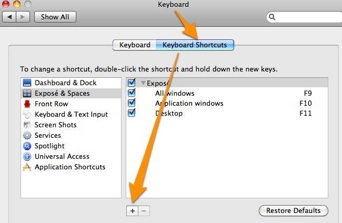This screenshot has height=223, width=342.
Task: Open the Services gear icon
Action: tap(27, 135)
